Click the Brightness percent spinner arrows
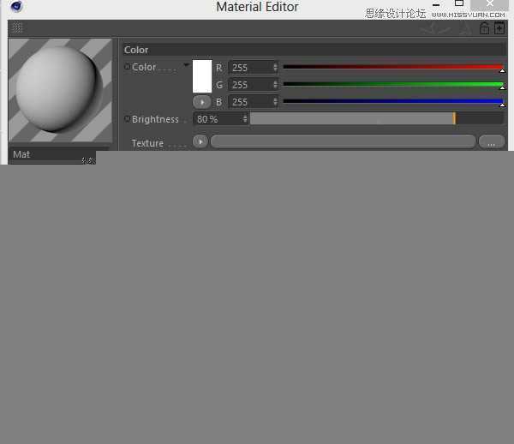 click(x=245, y=118)
